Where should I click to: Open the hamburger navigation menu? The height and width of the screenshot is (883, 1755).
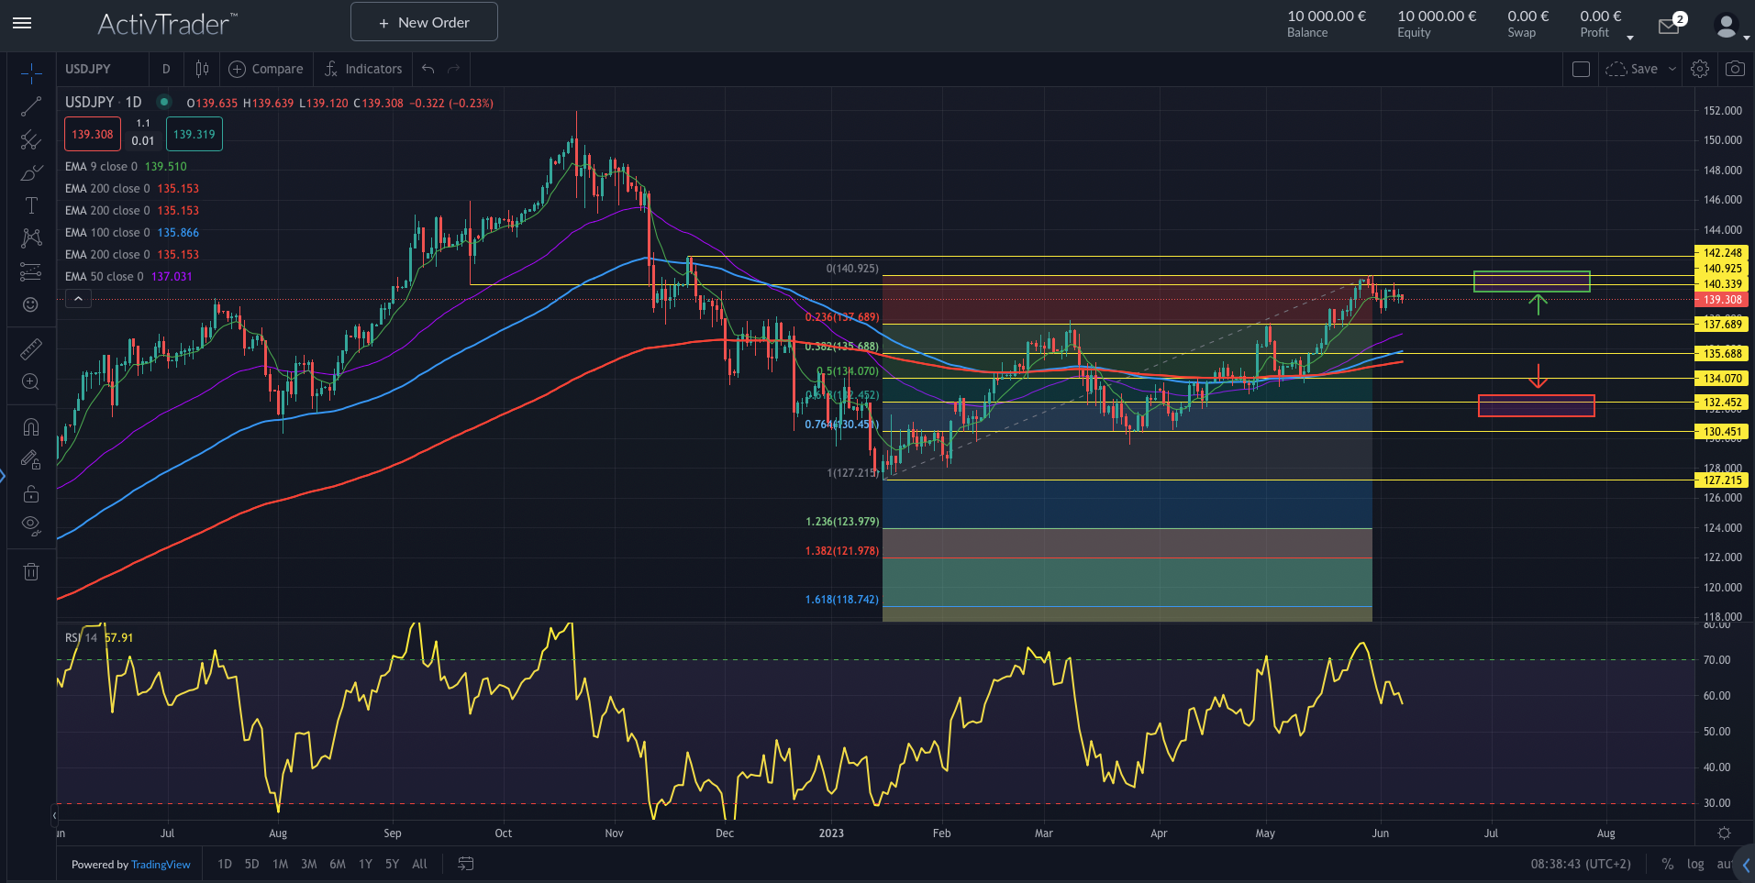click(22, 23)
